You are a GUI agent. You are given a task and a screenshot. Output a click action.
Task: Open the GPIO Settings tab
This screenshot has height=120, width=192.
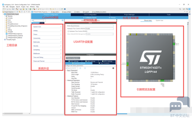click(107, 61)
